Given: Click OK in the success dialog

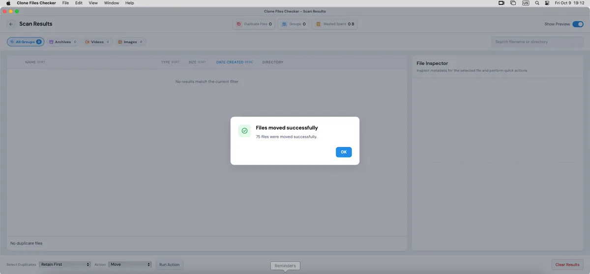Looking at the screenshot, I should tap(344, 152).
